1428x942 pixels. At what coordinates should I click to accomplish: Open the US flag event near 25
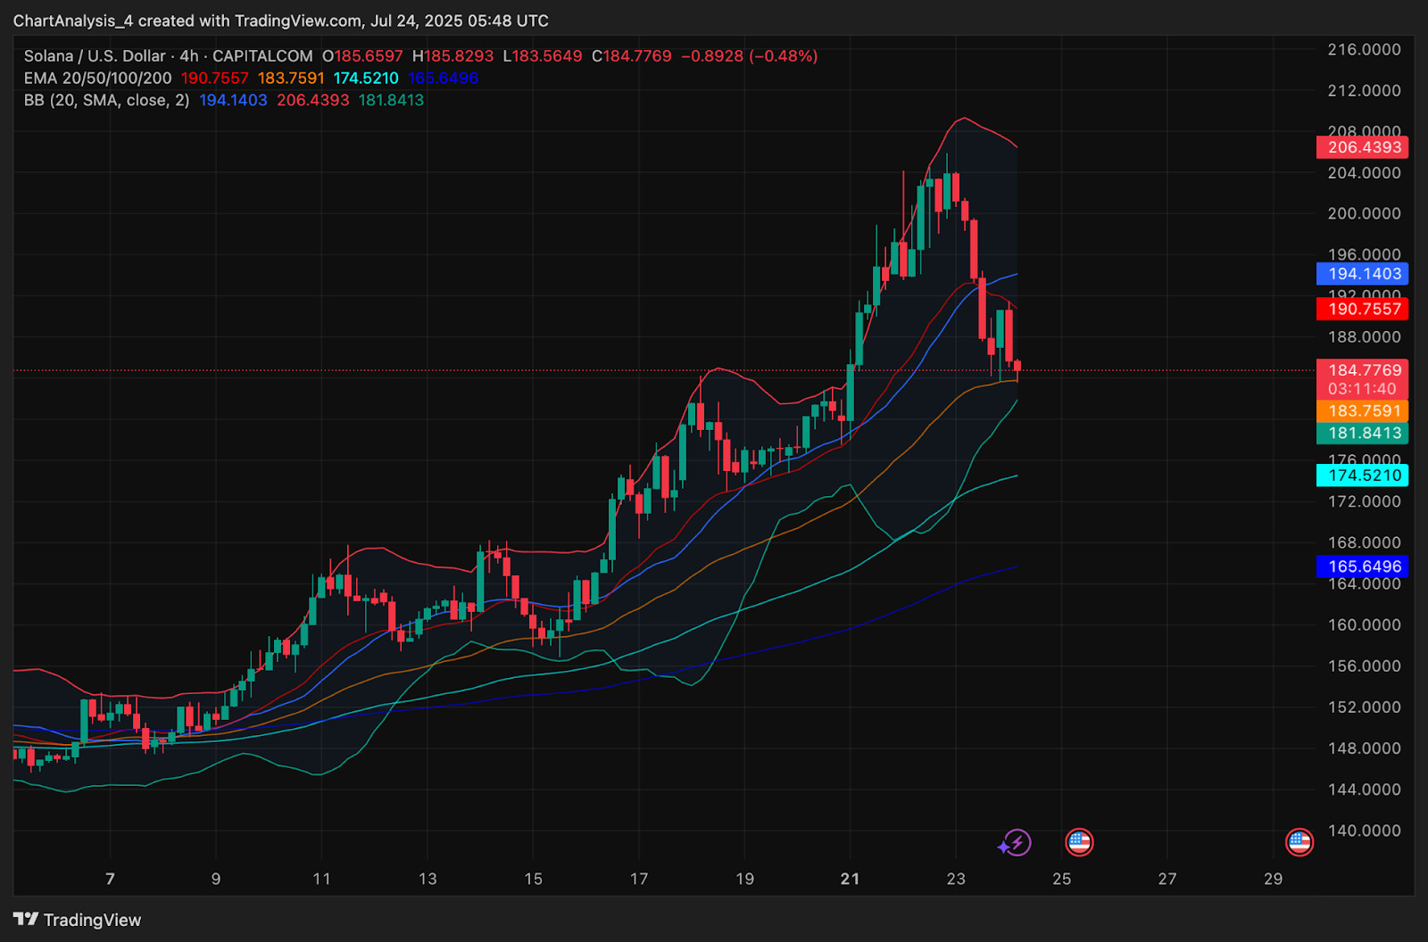[1079, 841]
